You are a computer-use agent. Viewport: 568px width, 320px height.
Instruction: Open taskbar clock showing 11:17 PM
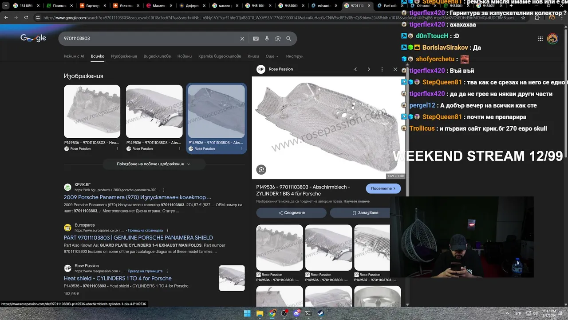[548, 313]
